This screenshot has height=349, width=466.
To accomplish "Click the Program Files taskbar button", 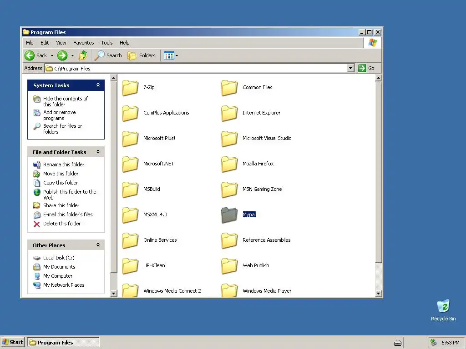I will (63, 343).
